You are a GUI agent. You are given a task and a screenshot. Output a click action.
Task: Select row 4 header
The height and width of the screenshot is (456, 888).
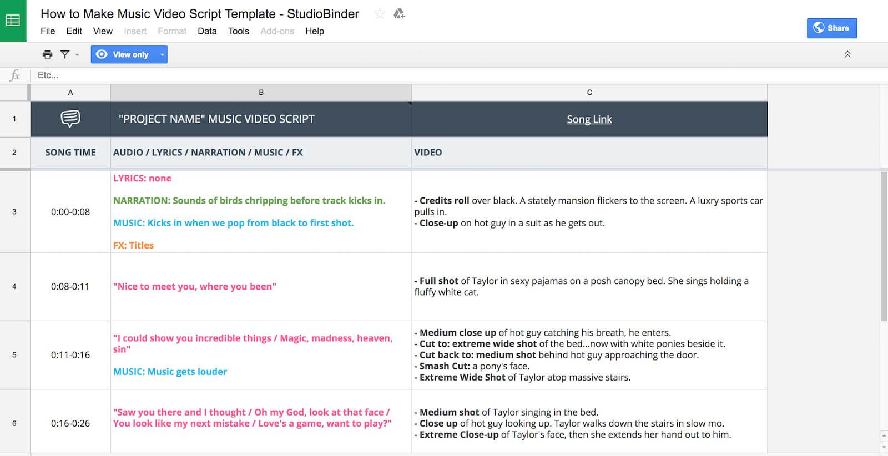coord(14,286)
